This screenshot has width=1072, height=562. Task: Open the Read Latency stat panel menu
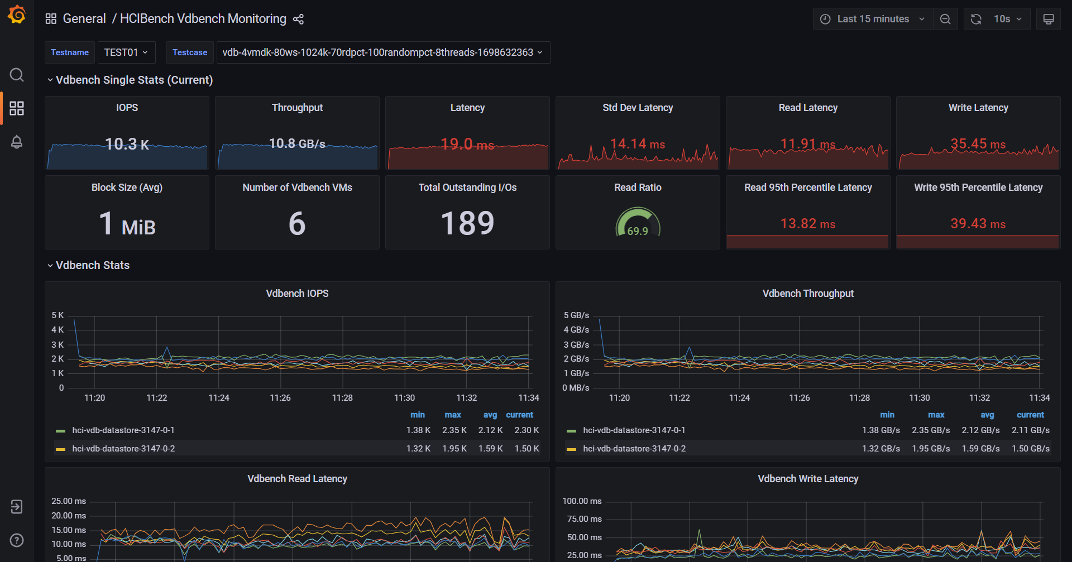click(808, 108)
